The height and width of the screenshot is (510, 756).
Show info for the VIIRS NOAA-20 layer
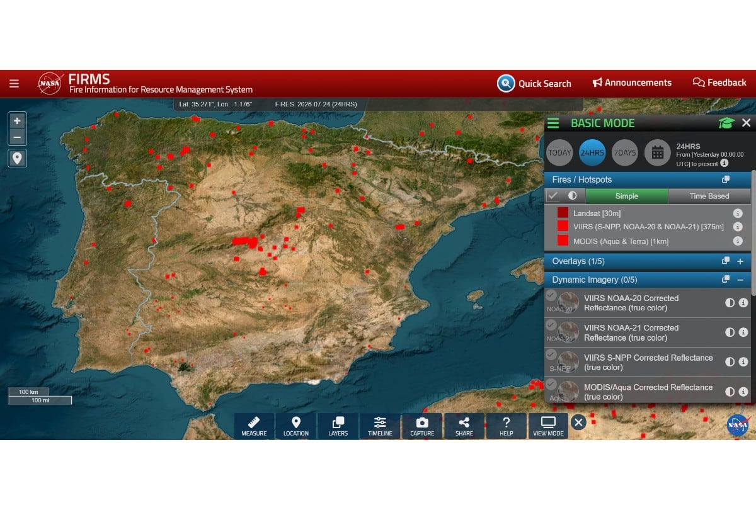(743, 303)
